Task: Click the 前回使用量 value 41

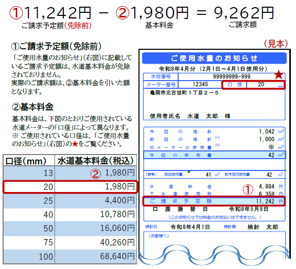Action: 208,175
